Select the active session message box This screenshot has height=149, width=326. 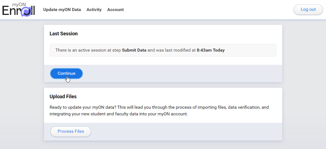tap(163, 50)
